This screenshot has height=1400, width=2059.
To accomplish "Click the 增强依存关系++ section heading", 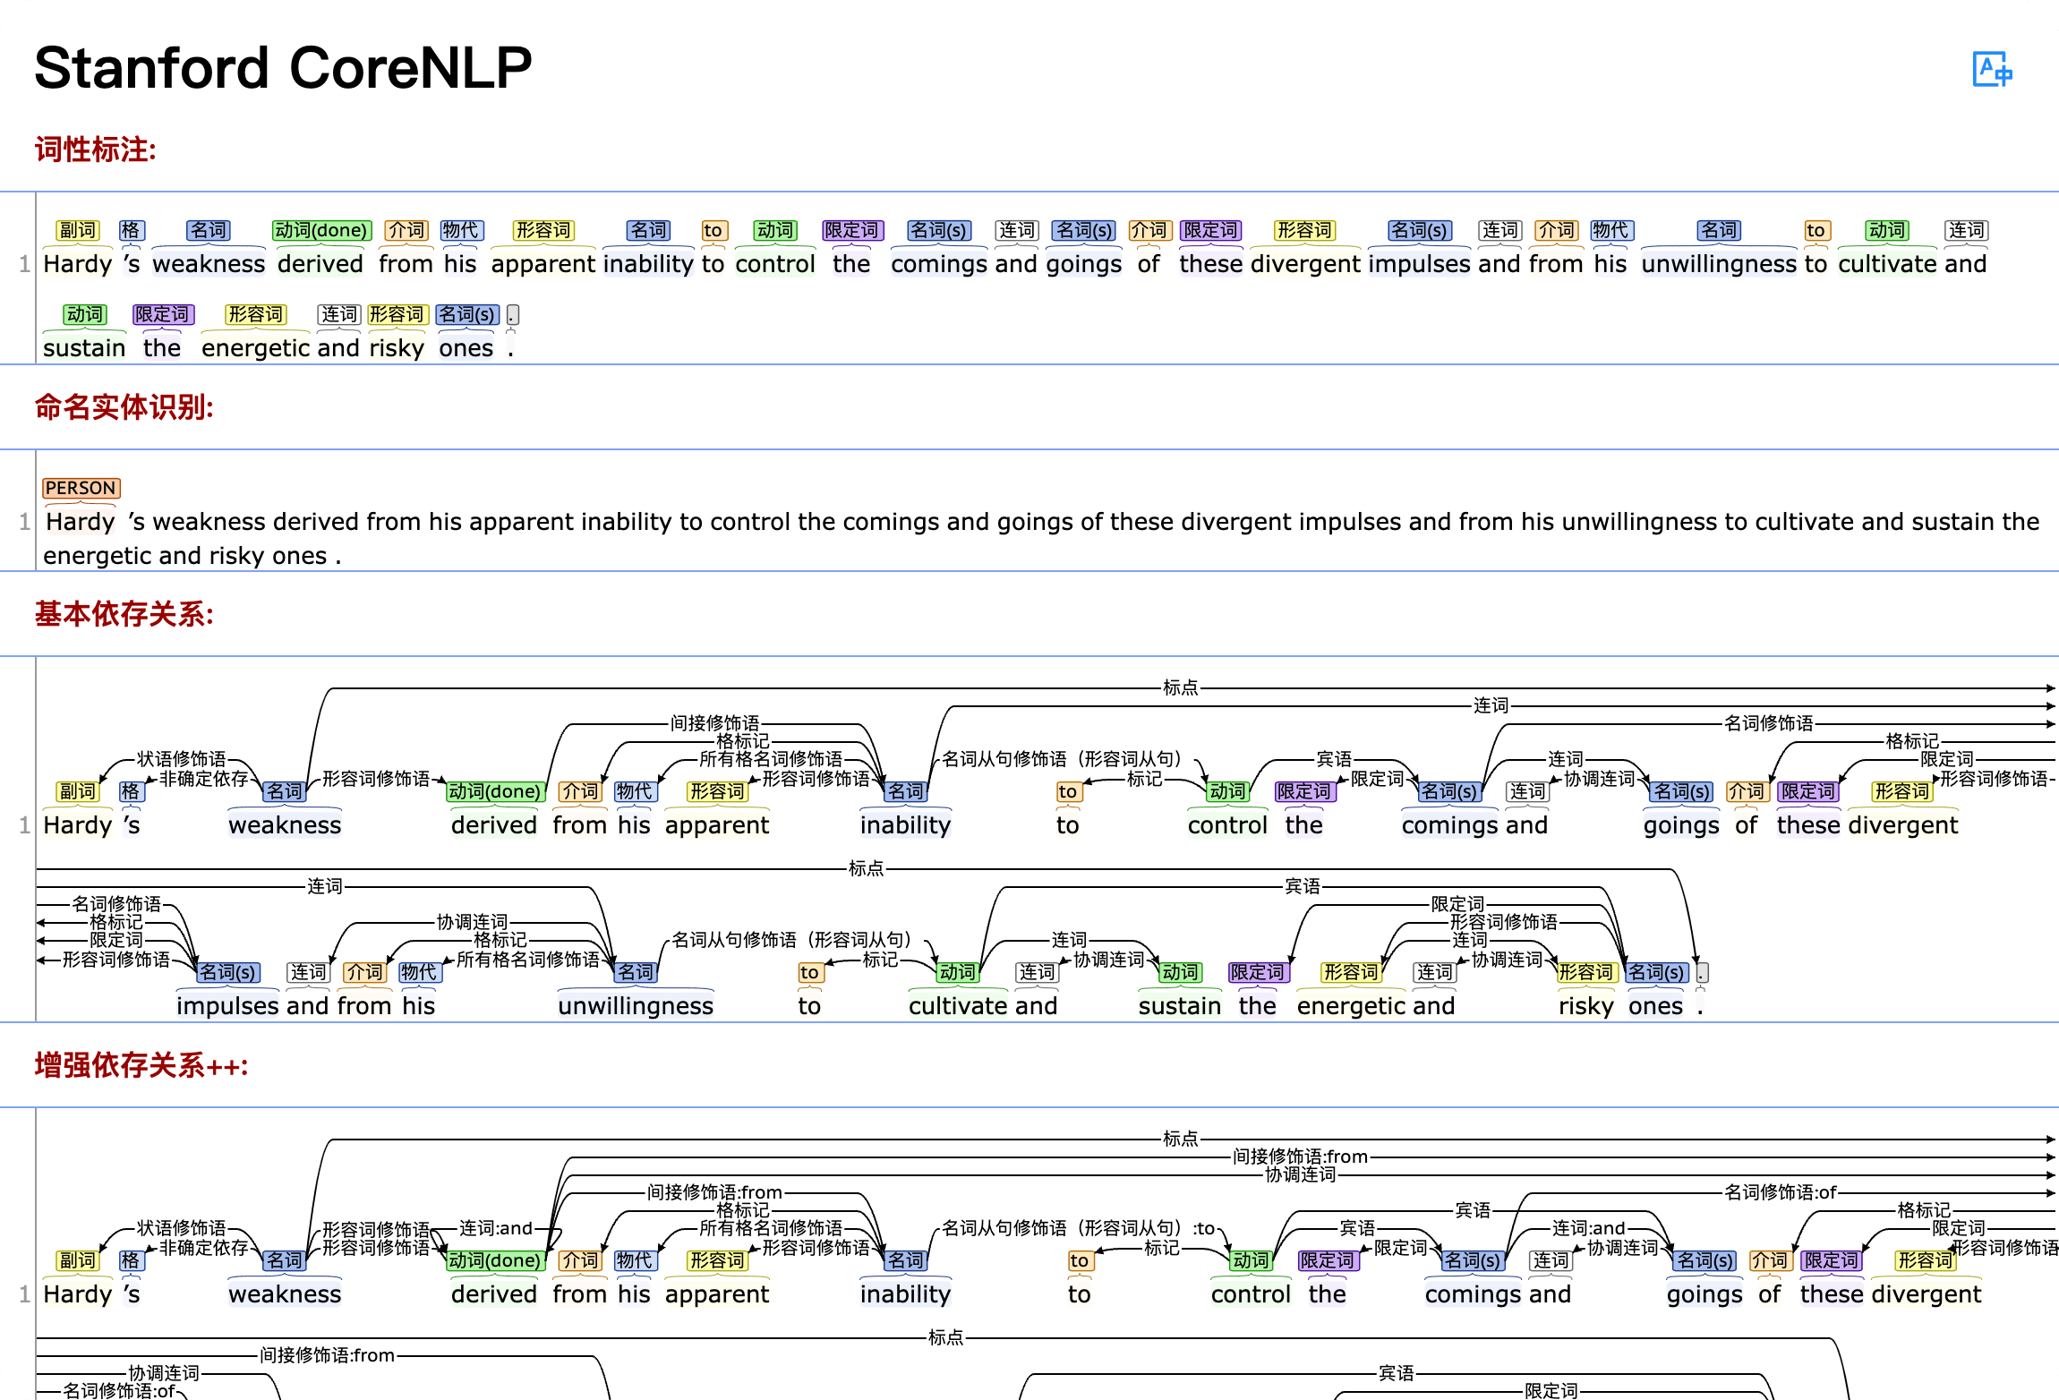I will click(x=141, y=1065).
